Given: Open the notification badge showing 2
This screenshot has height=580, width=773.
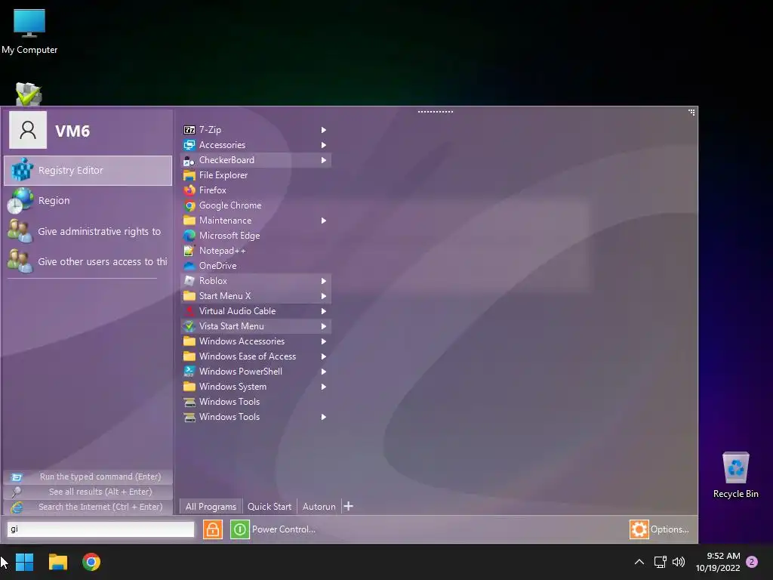Looking at the screenshot, I should point(752,562).
